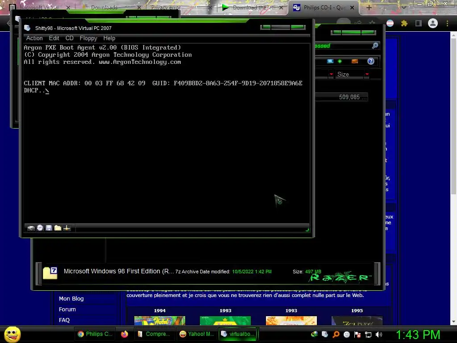The height and width of the screenshot is (343, 457).
Task: Click the date modified value 10/5/2022 1:42 PM
Action: 252,272
